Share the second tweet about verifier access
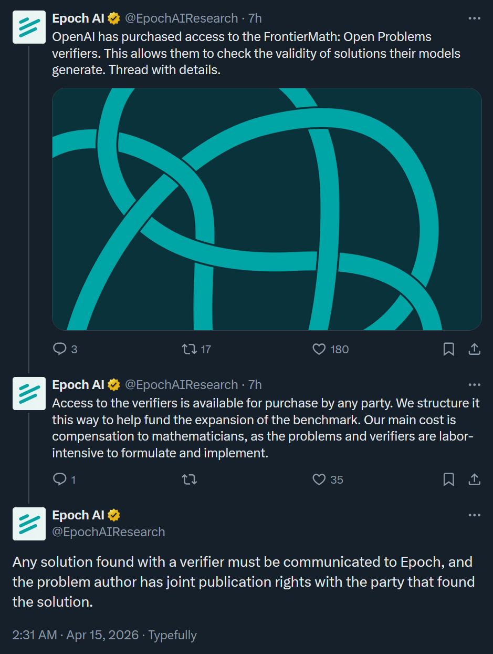The image size is (493, 654). (x=474, y=479)
